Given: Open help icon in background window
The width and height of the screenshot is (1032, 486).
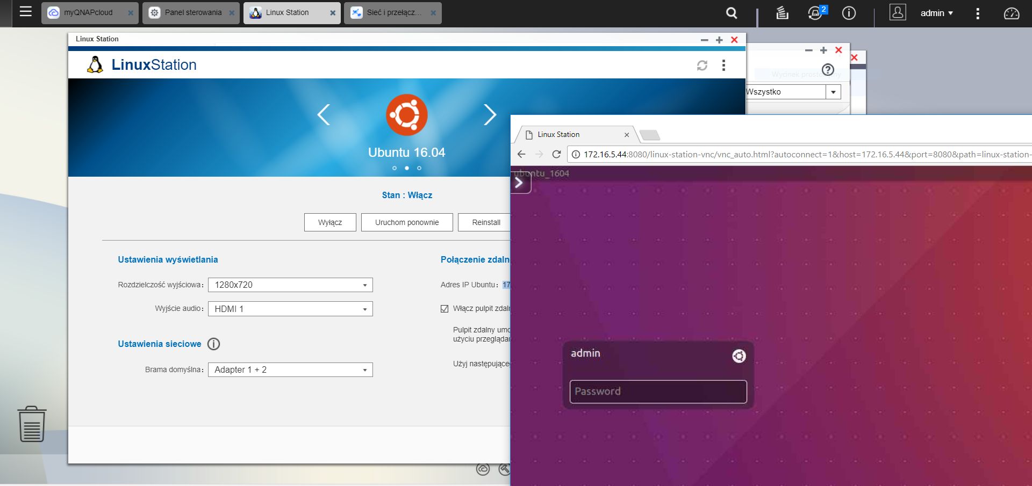Looking at the screenshot, I should (x=828, y=69).
